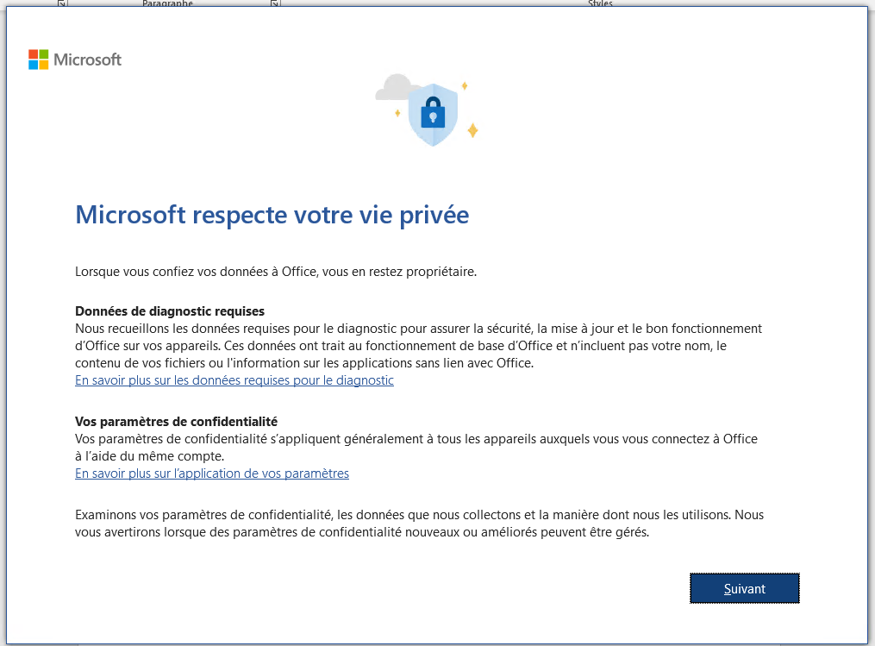Click the paragraph starting Nous recueillons les données
Image resolution: width=875 pixels, height=646 pixels.
pyautogui.click(x=418, y=346)
